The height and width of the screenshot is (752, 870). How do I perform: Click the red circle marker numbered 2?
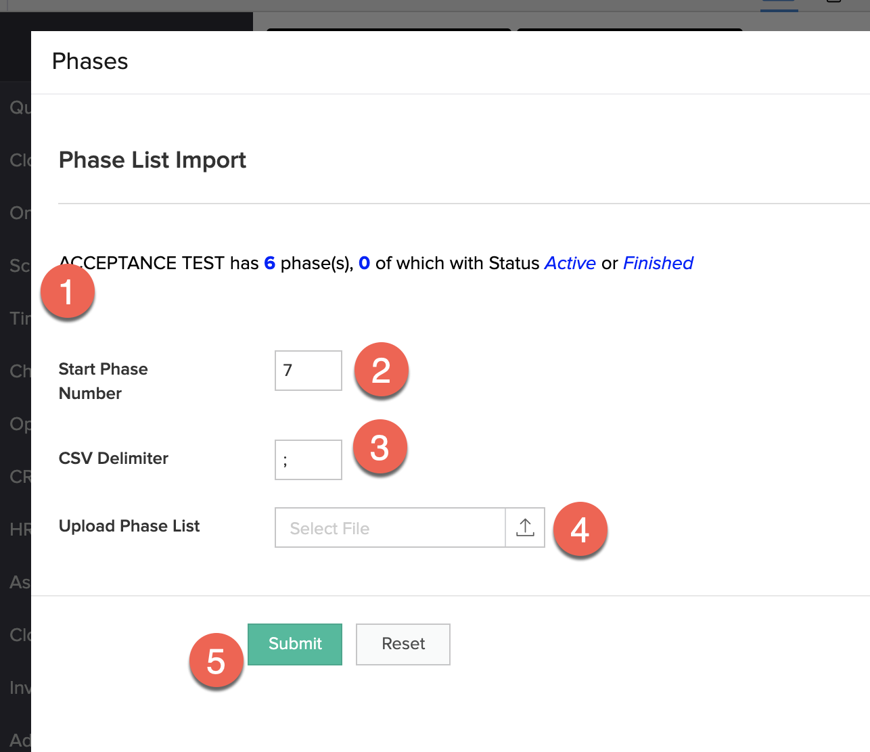coord(381,370)
